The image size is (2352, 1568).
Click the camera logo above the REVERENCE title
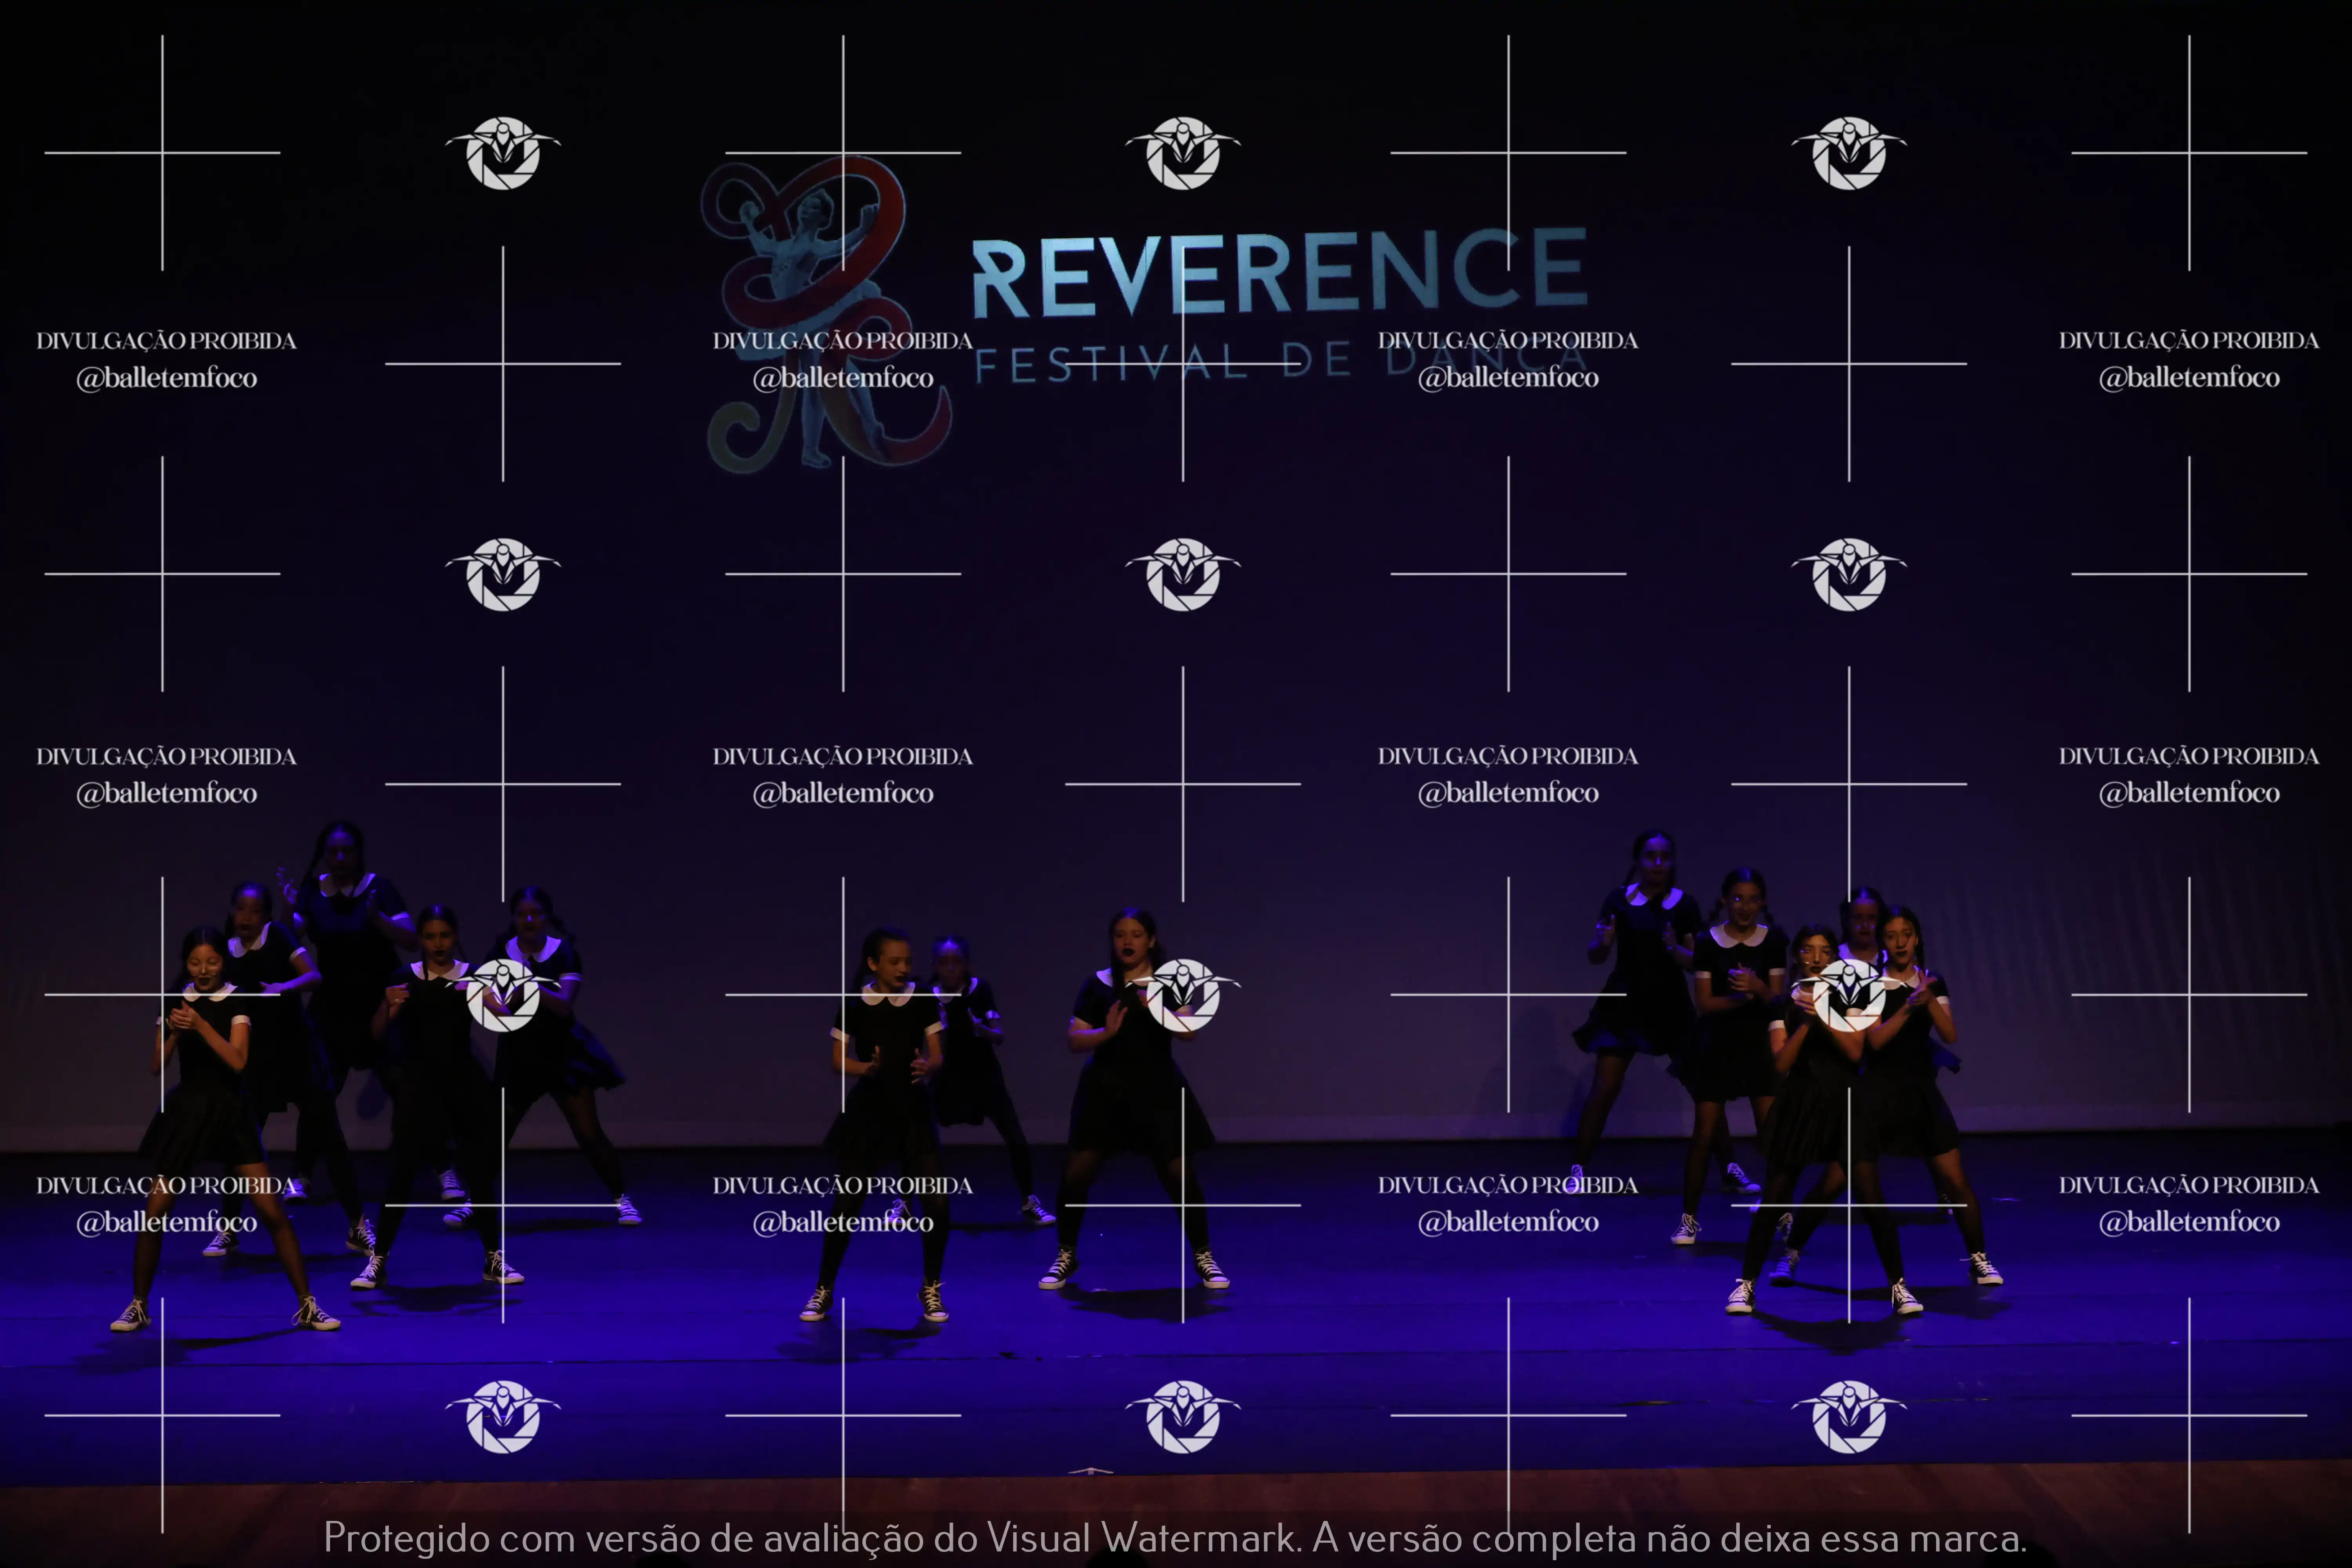click(1183, 153)
